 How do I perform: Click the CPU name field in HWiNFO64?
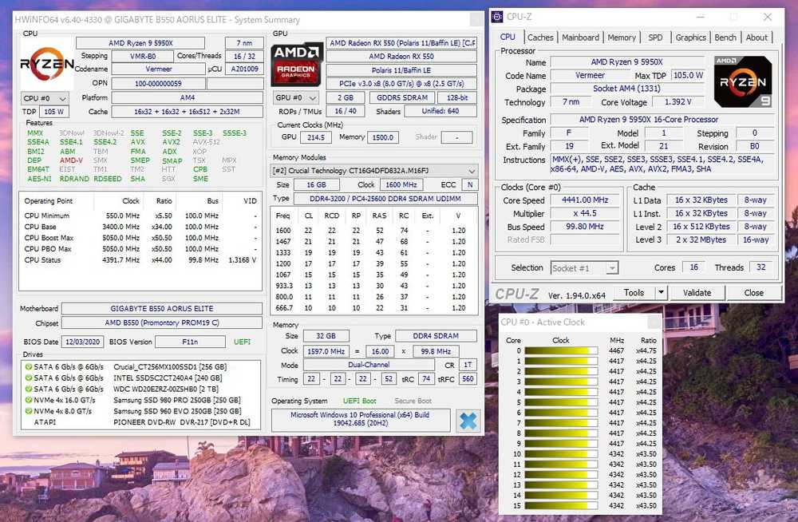point(140,43)
